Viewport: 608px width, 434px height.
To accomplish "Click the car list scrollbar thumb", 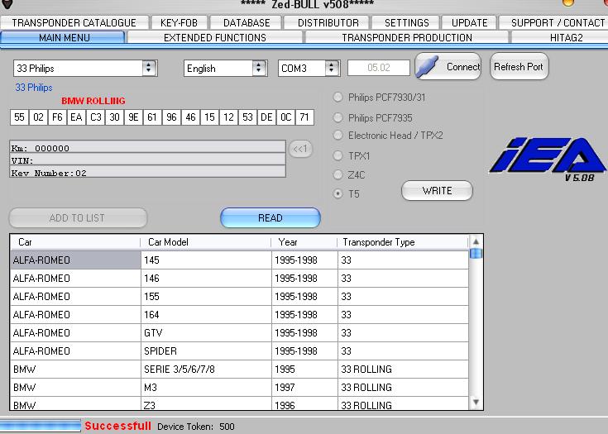I will (476, 254).
